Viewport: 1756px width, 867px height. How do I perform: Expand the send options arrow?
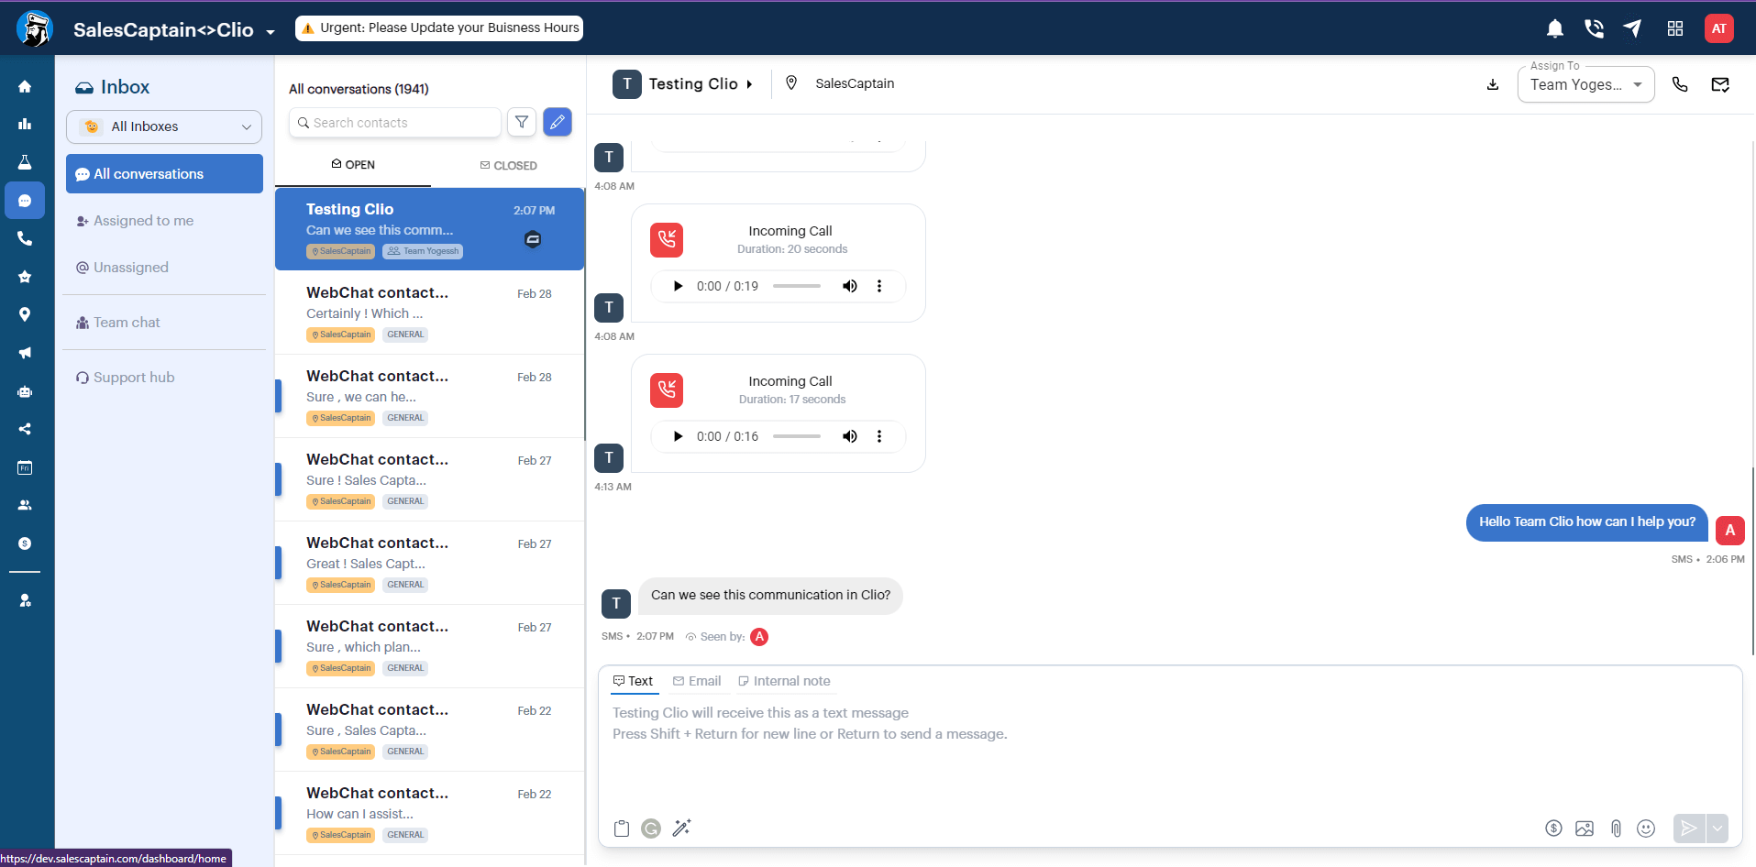(x=1717, y=829)
